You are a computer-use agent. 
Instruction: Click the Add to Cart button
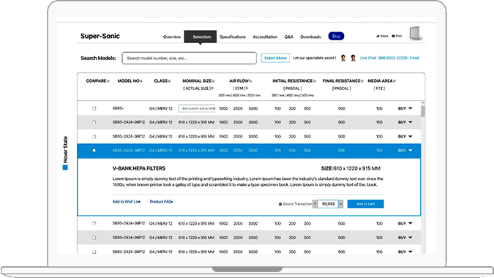(x=365, y=204)
